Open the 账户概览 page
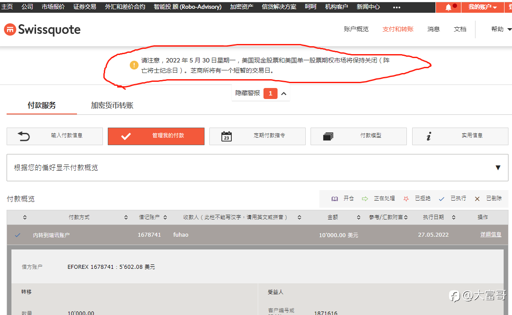The width and height of the screenshot is (512, 315). point(356,29)
